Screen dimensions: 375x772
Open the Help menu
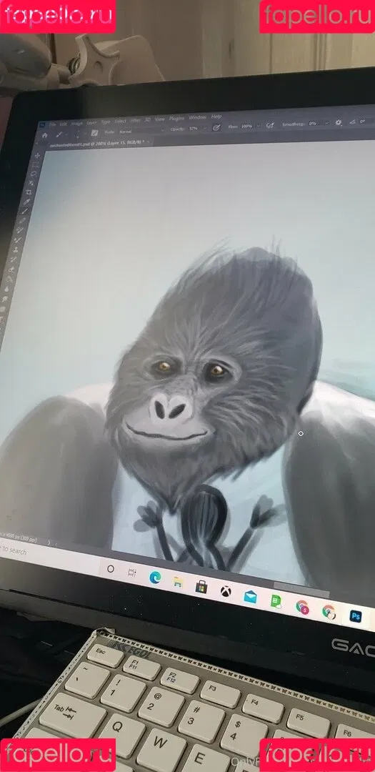click(216, 117)
